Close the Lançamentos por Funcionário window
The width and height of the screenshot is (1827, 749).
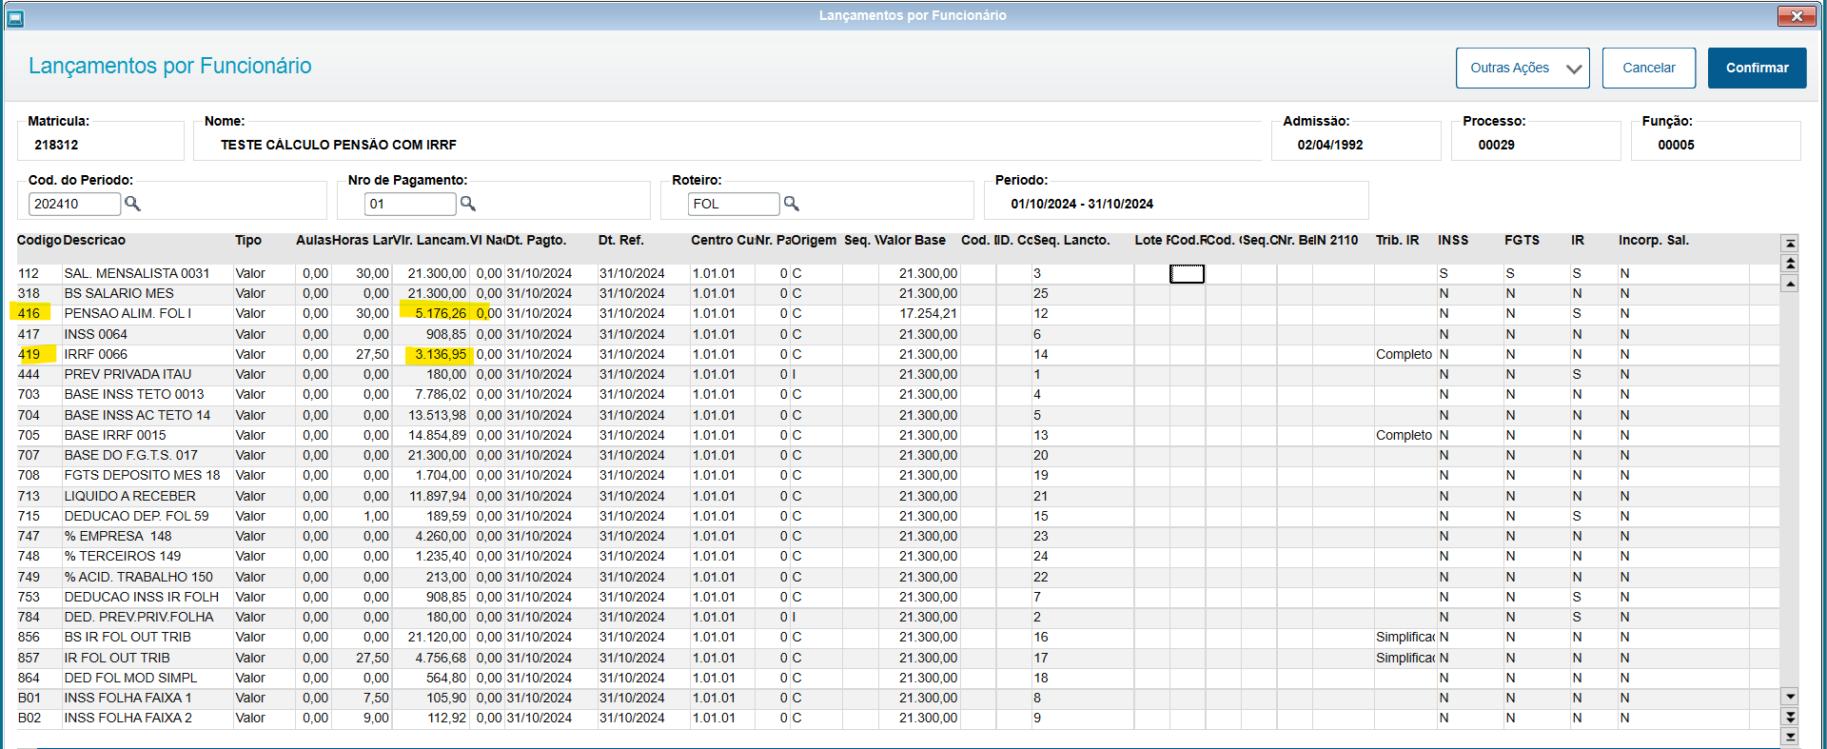[x=1797, y=15]
